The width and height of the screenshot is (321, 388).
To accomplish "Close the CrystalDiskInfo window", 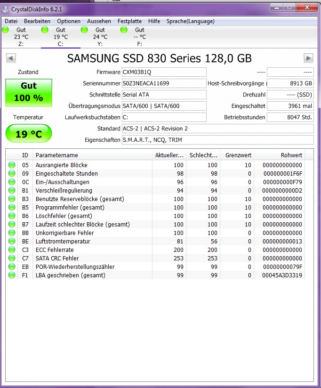I will [x=307, y=8].
